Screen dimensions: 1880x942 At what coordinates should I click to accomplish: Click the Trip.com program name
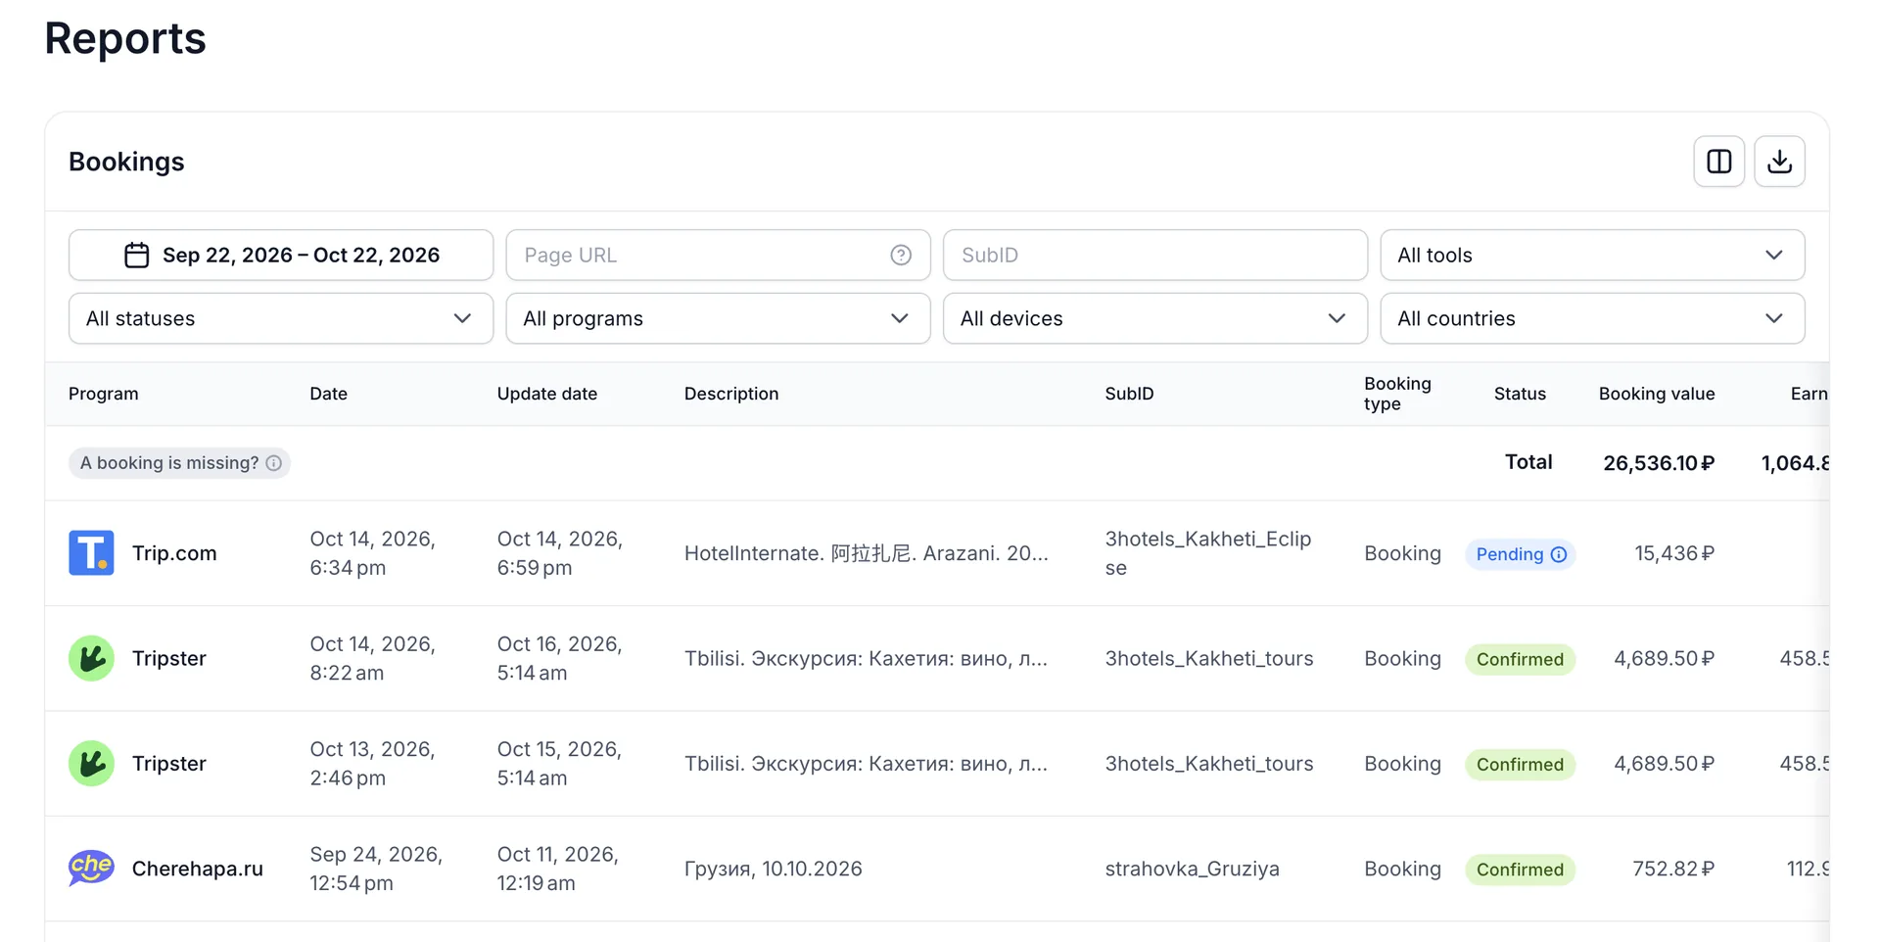point(174,553)
